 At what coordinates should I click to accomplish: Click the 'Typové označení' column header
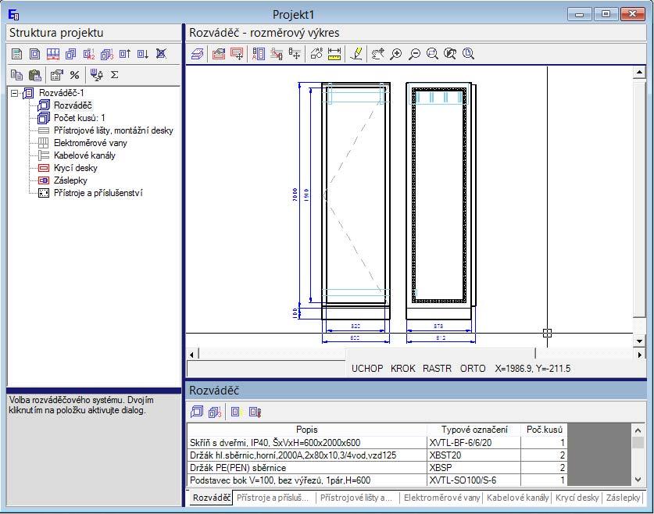474,430
